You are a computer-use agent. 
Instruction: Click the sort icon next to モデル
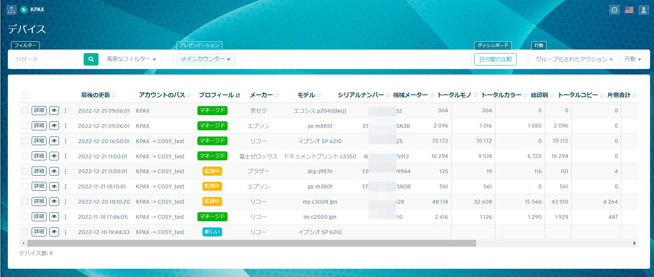pos(319,95)
